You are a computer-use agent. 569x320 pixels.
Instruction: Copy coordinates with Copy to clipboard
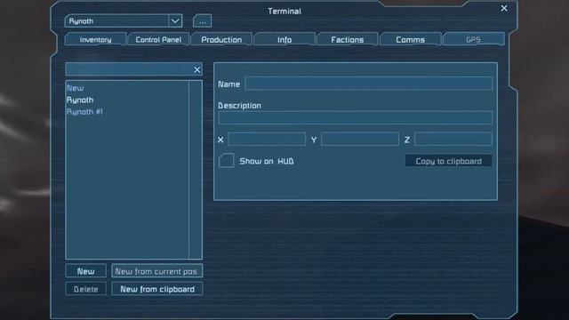(x=448, y=161)
